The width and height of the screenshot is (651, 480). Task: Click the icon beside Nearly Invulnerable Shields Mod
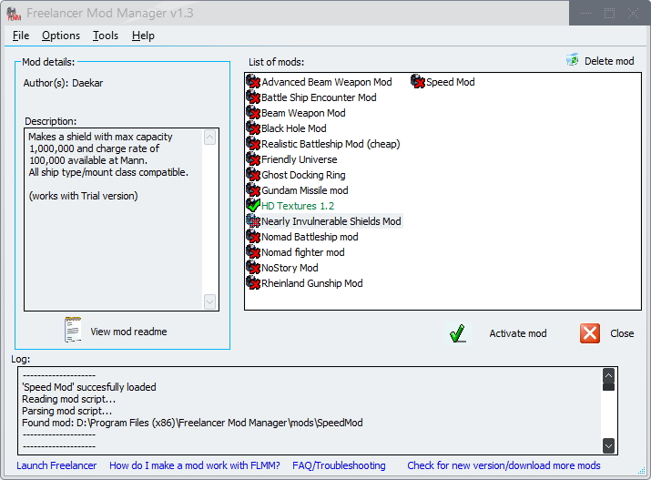point(253,221)
